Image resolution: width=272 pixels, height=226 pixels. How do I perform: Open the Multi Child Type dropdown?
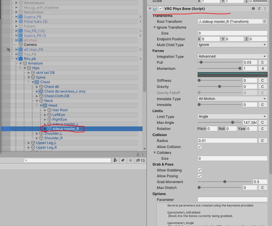point(232,45)
